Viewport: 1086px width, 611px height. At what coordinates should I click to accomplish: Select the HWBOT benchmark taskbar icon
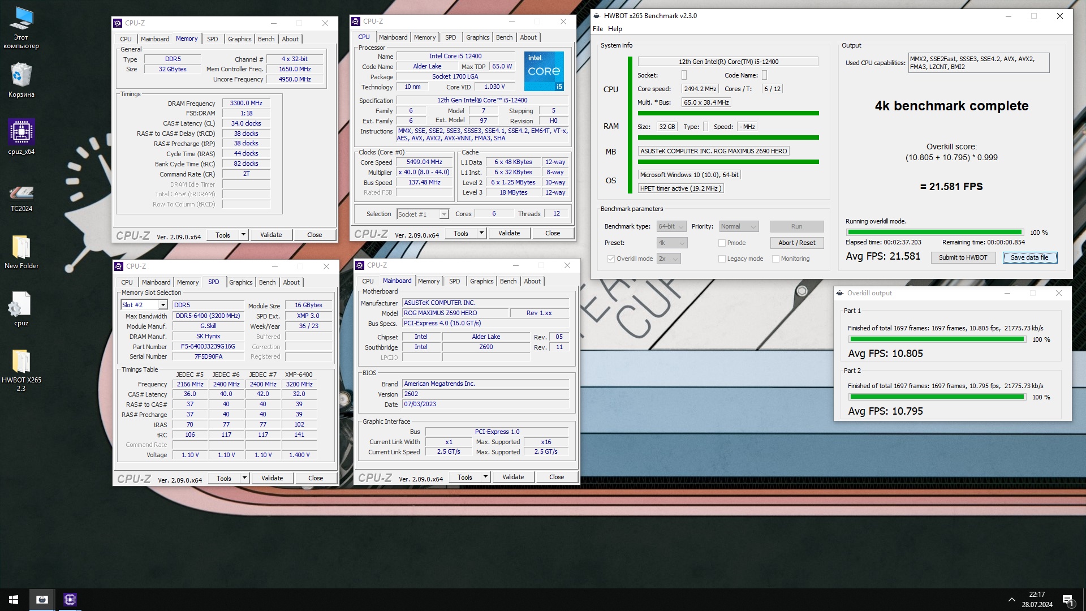[42, 600]
